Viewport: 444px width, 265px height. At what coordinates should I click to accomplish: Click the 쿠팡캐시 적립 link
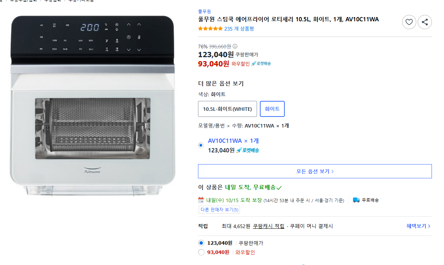(x=268, y=226)
